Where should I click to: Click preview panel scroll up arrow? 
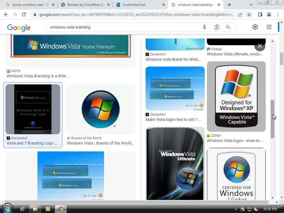pos(272,41)
